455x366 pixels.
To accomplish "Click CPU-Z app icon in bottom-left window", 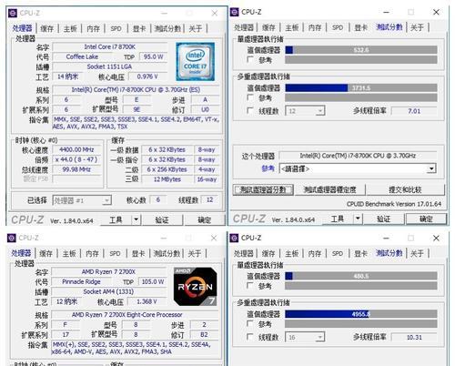I will 12,238.
